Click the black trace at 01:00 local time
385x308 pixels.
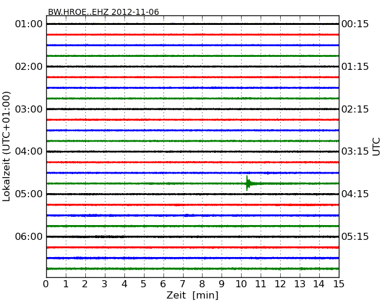[x=192, y=24]
